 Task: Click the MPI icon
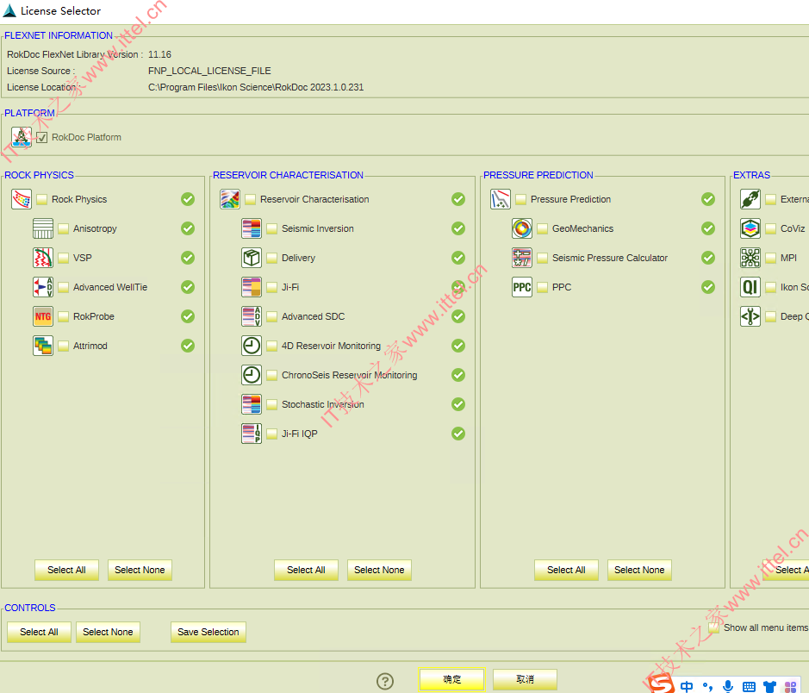750,258
